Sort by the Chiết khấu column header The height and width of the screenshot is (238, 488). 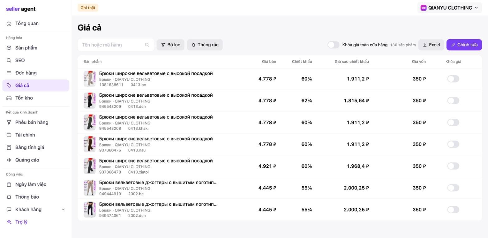(302, 62)
